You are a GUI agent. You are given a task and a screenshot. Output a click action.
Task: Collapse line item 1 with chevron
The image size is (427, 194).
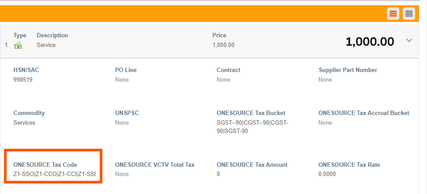[409, 40]
